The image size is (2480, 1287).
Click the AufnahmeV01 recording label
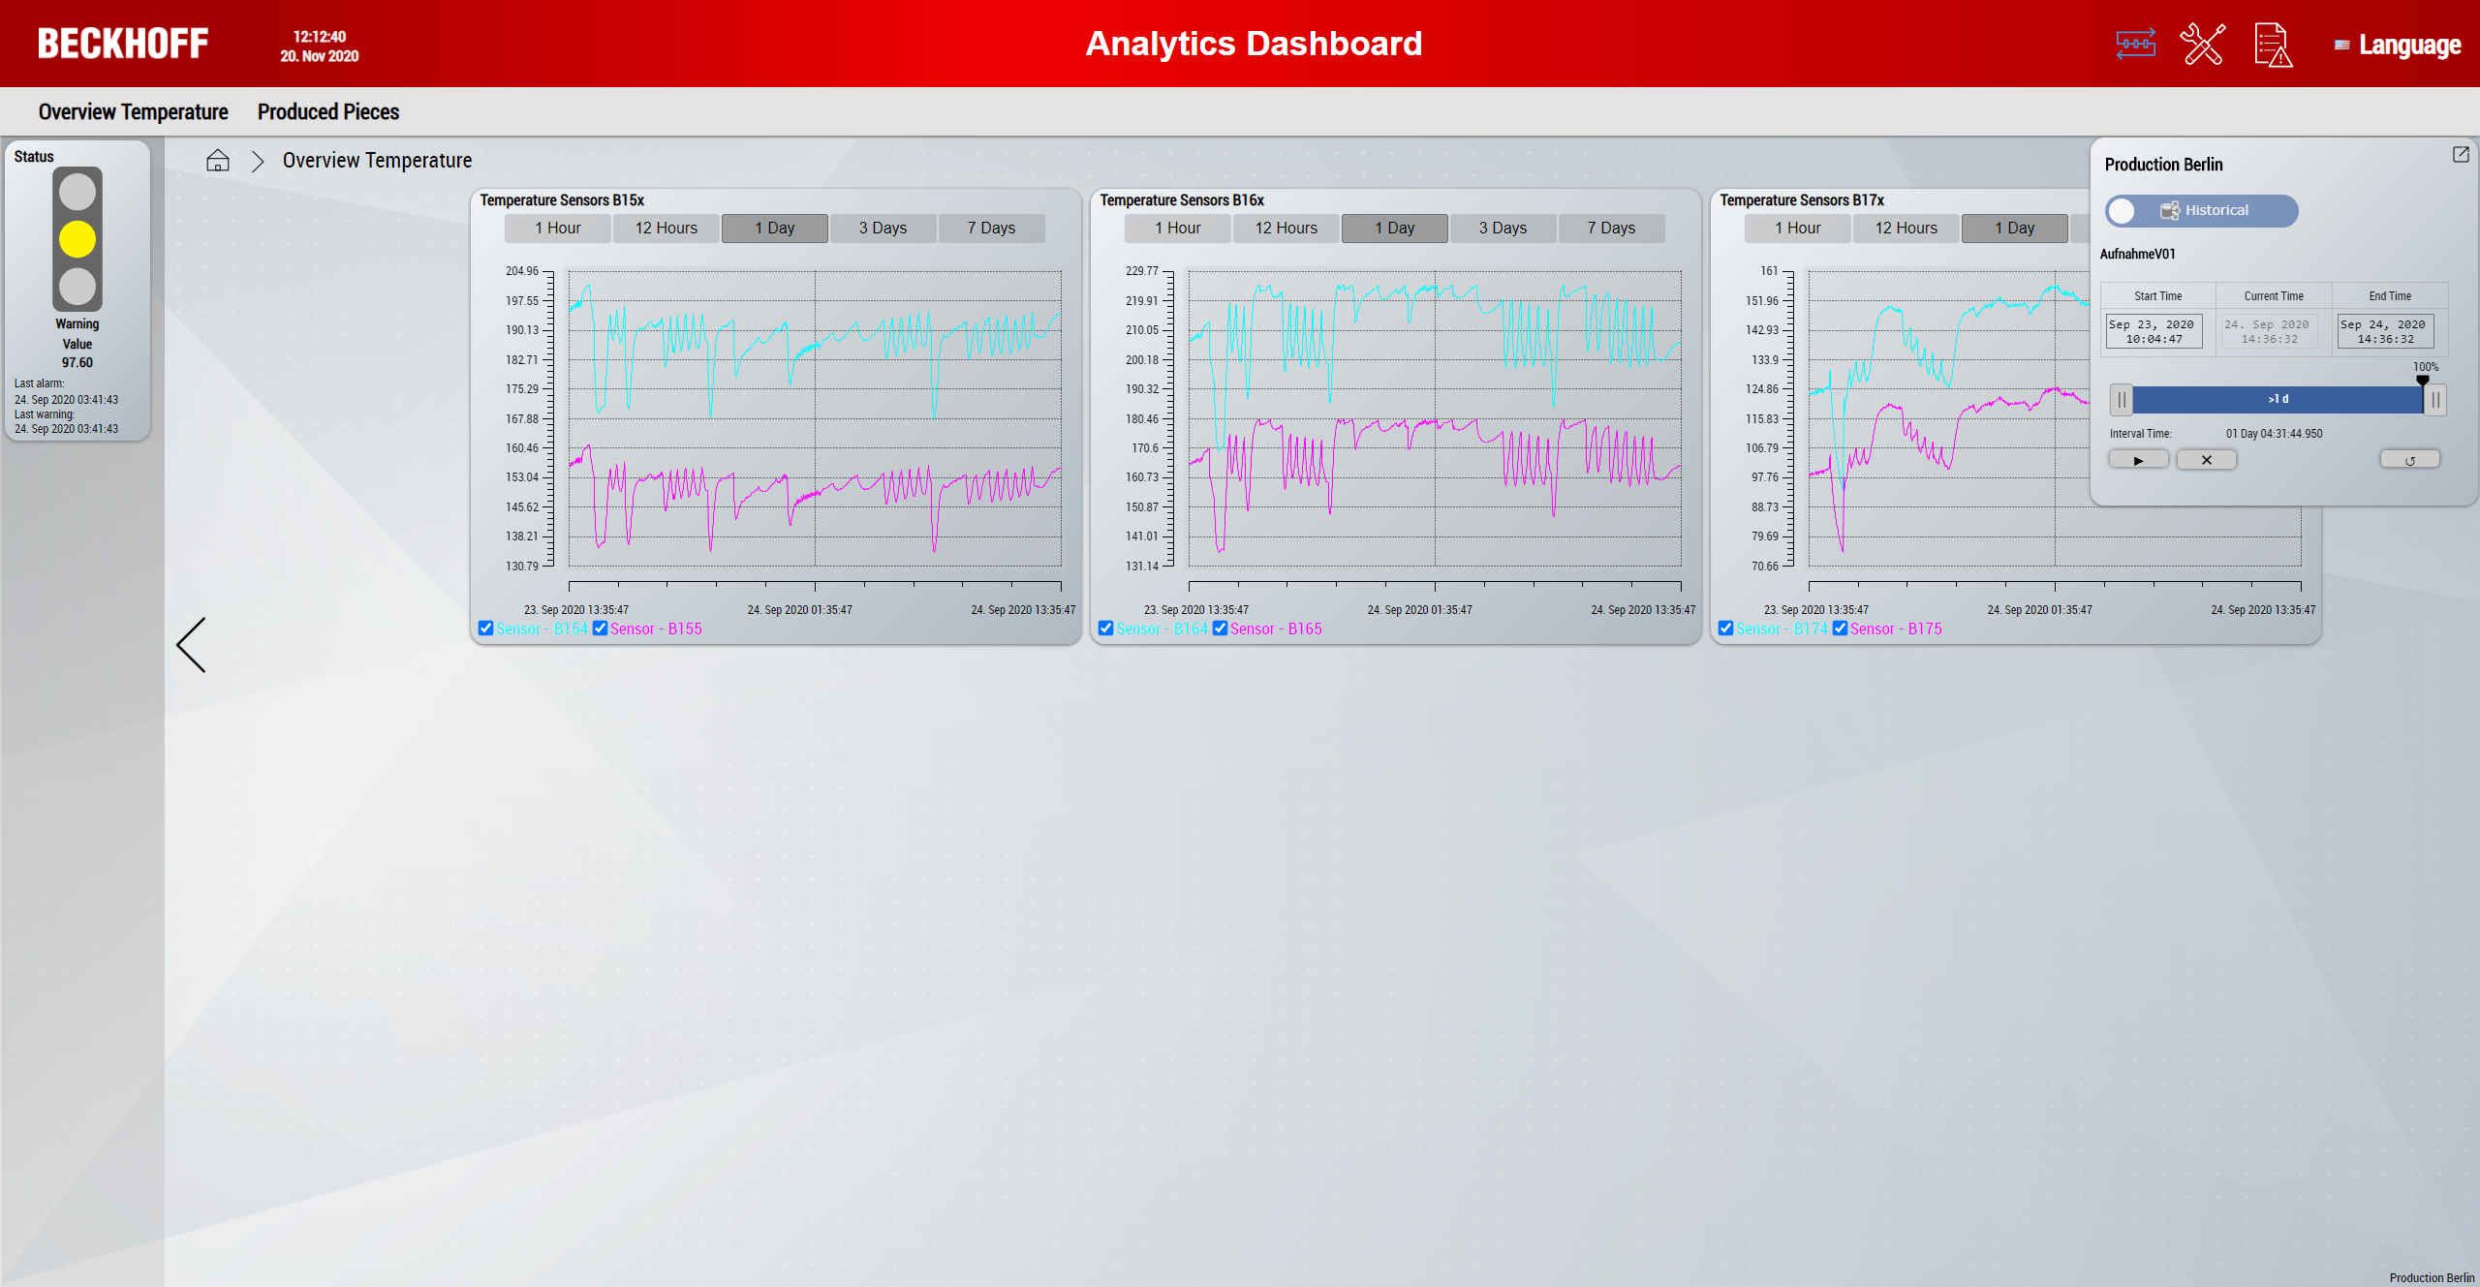[x=2137, y=255]
